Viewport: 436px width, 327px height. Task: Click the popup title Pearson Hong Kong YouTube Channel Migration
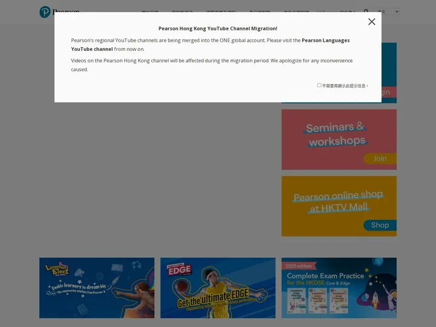[218, 28]
